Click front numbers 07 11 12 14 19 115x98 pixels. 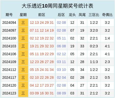point(42,30)
